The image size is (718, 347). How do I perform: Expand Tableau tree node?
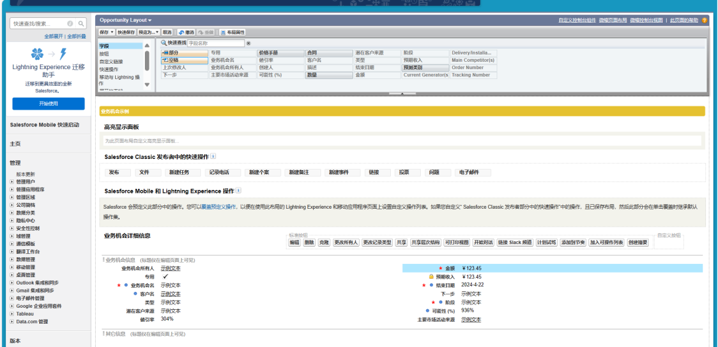pyautogui.click(x=12, y=314)
